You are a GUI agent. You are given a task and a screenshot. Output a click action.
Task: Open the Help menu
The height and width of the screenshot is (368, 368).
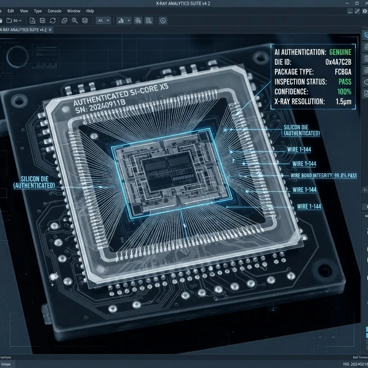90,11
